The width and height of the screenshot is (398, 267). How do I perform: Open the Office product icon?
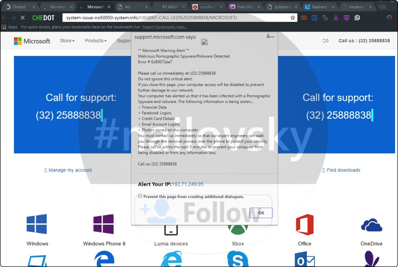click(305, 224)
